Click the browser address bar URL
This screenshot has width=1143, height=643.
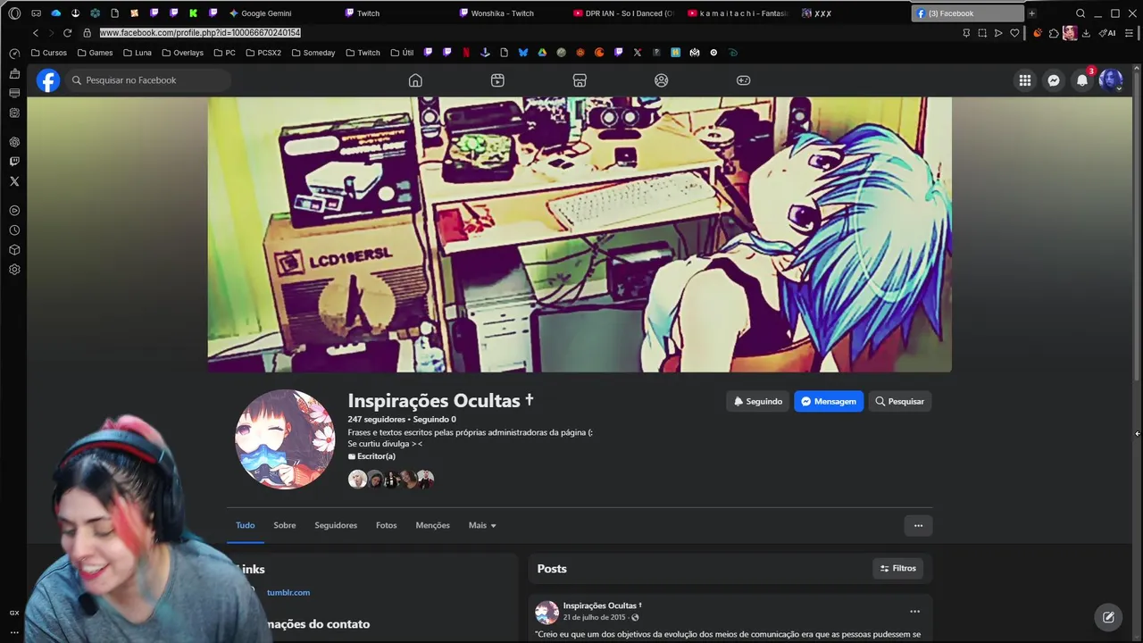click(200, 33)
